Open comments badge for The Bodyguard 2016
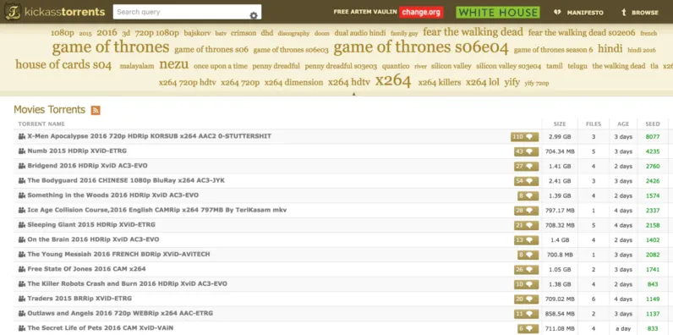Viewport: 673px width, 335px height. pos(526,181)
